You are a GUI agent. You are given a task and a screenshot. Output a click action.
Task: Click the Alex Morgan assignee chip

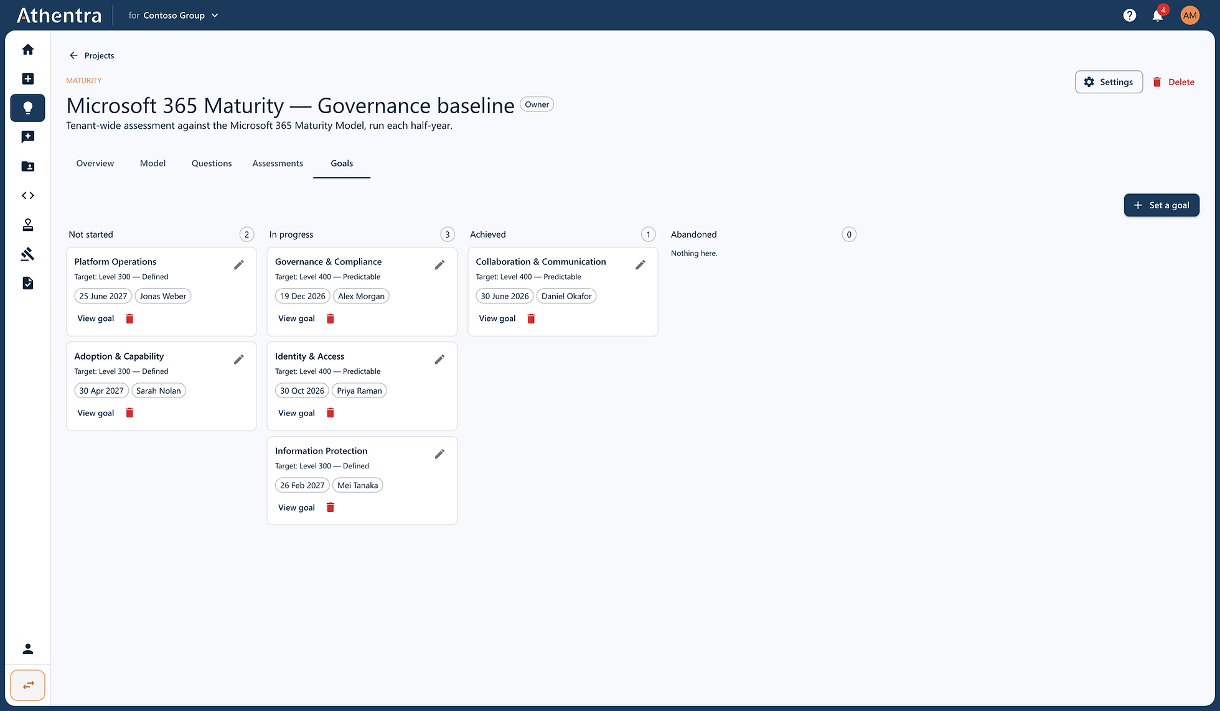pos(361,296)
